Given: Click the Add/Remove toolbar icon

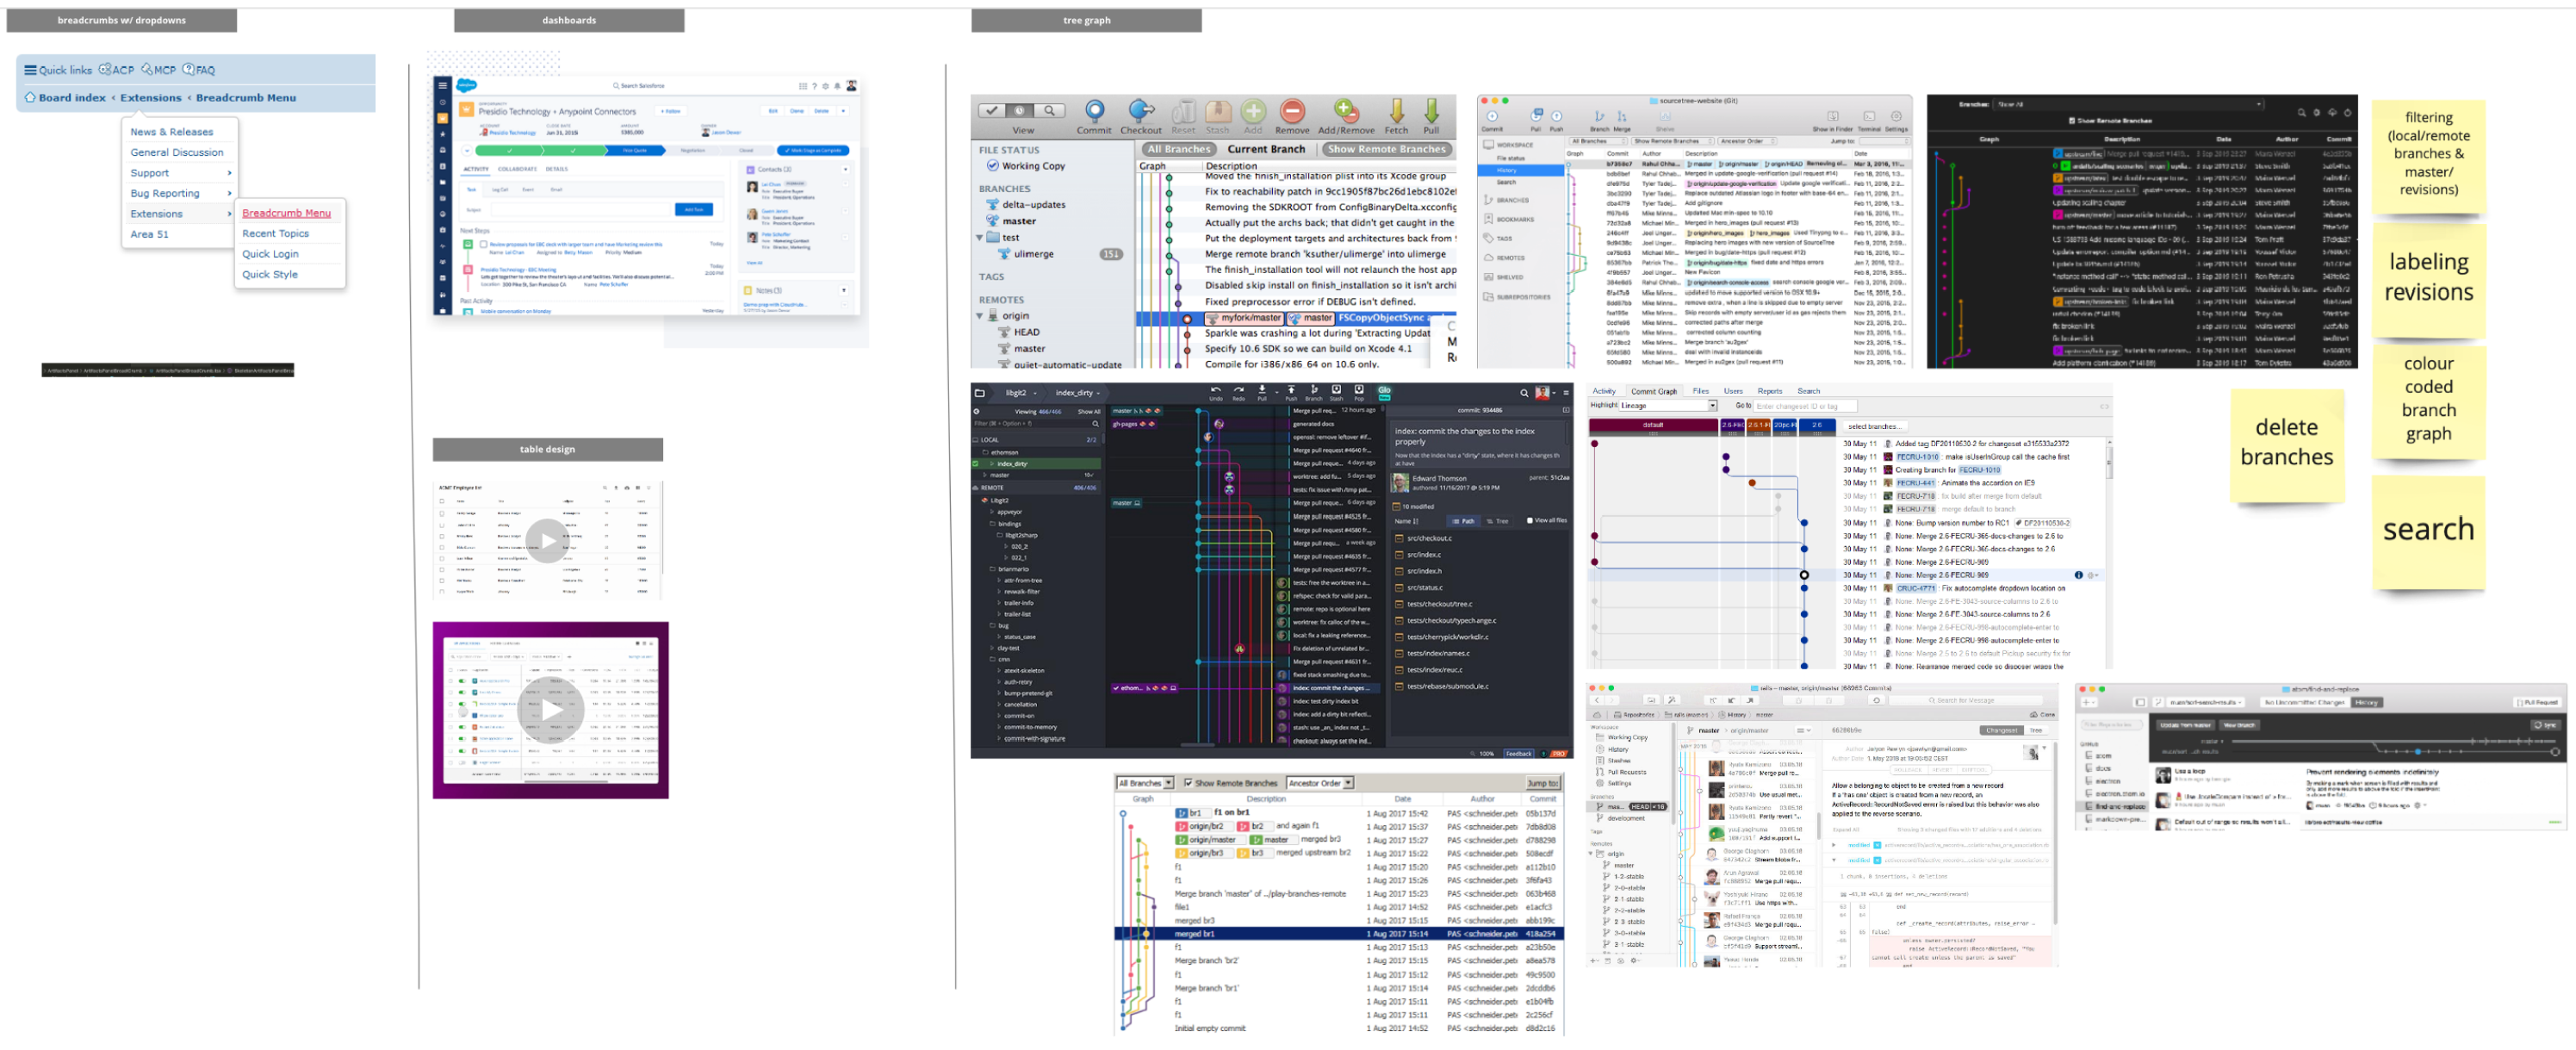Looking at the screenshot, I should coord(1346,111).
